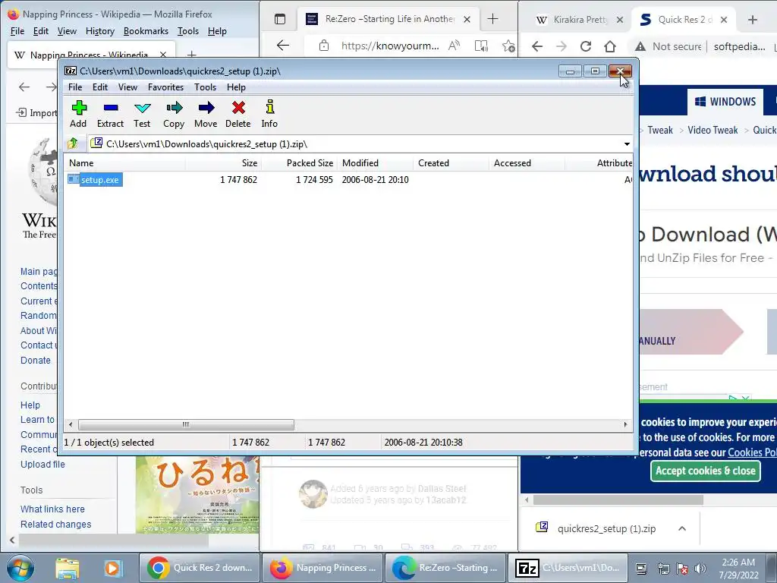The height and width of the screenshot is (583, 777).
Task: Click the 7-Zip taskbar item
Action: point(568,568)
